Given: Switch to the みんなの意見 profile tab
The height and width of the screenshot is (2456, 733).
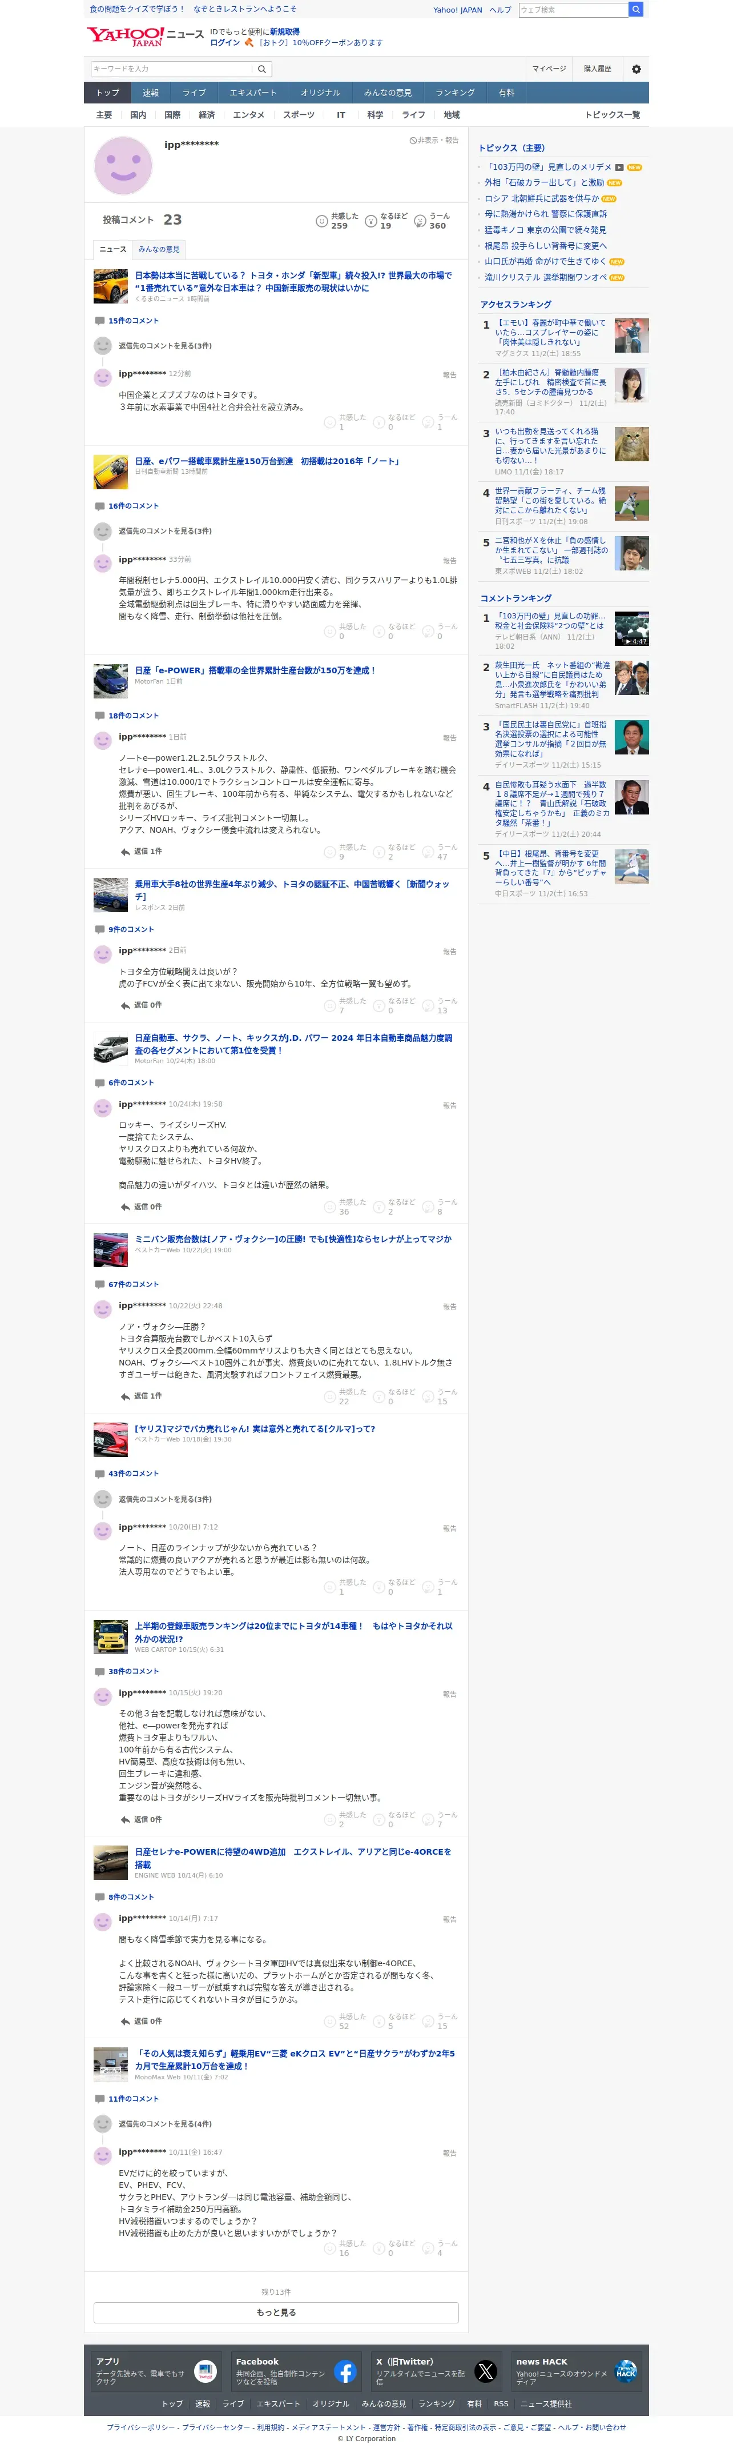Looking at the screenshot, I should tap(159, 249).
